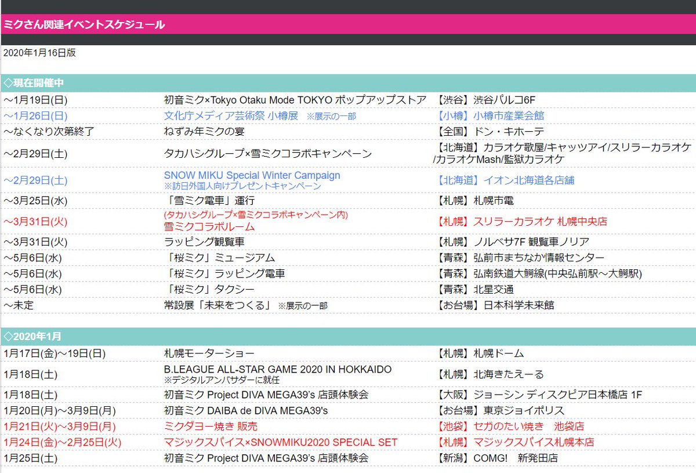Click 【札幌】ノルベサ7F 観覧車ノリア venue
The image size is (696, 473).
(x=511, y=242)
